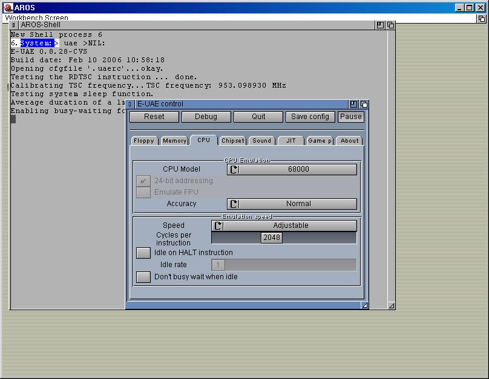Select the CPU tab
This screenshot has height=379, width=489.
click(203, 140)
